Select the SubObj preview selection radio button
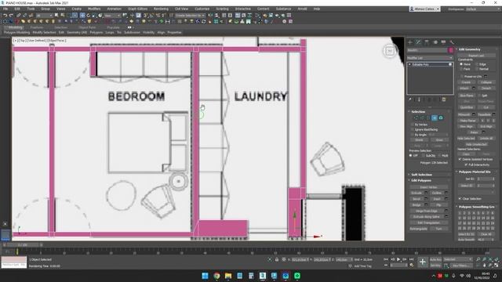Image resolution: width=502 pixels, height=282 pixels. (424, 155)
